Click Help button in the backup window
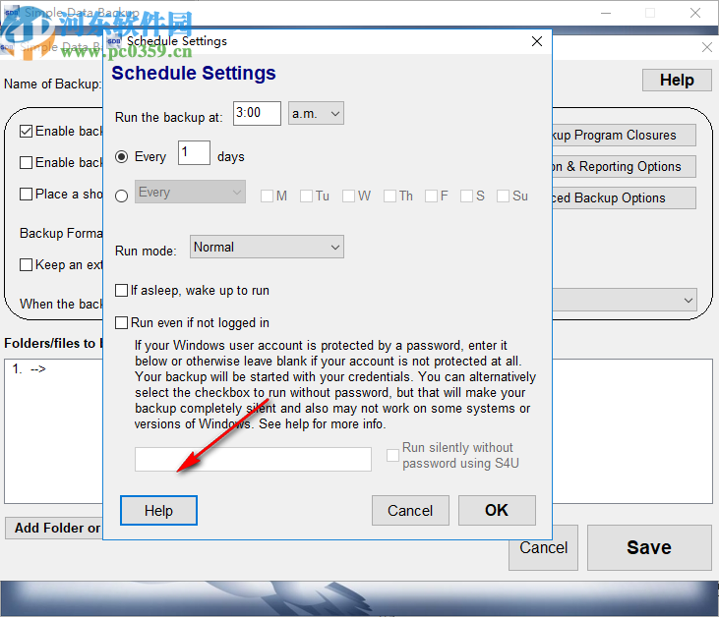 (x=677, y=81)
